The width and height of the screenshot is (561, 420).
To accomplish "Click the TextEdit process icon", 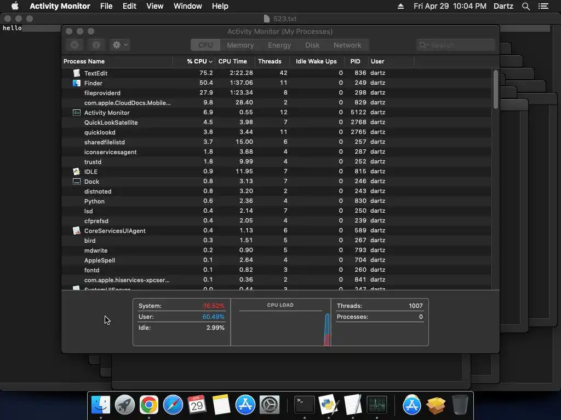I will pos(77,73).
